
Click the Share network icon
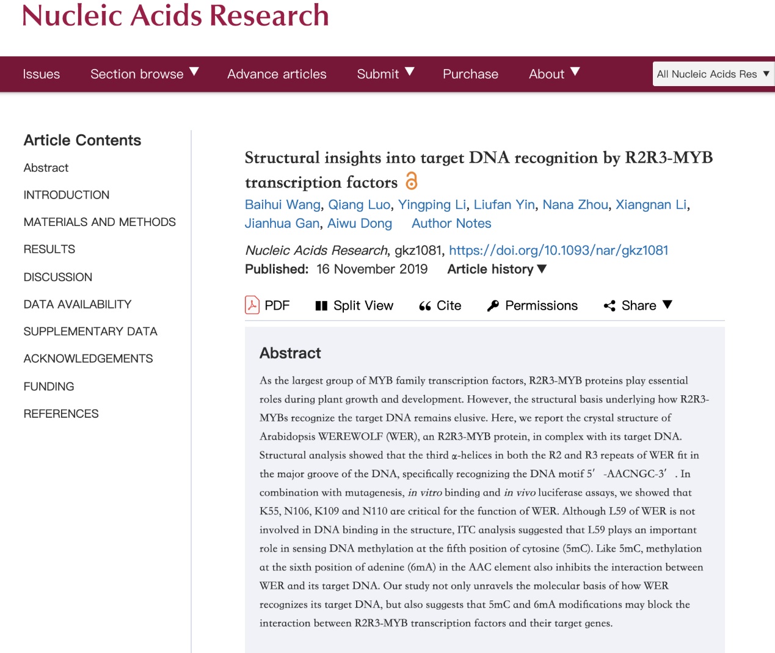(x=609, y=306)
